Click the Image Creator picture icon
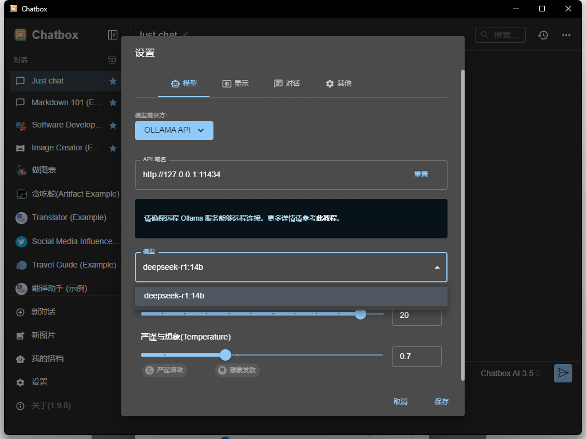Viewport: 586px width, 439px height. point(20,148)
